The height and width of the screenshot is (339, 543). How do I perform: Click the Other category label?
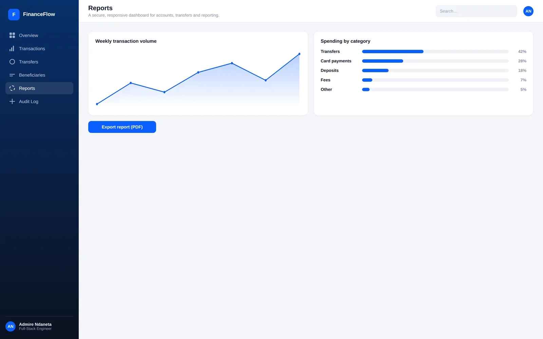coord(326,89)
